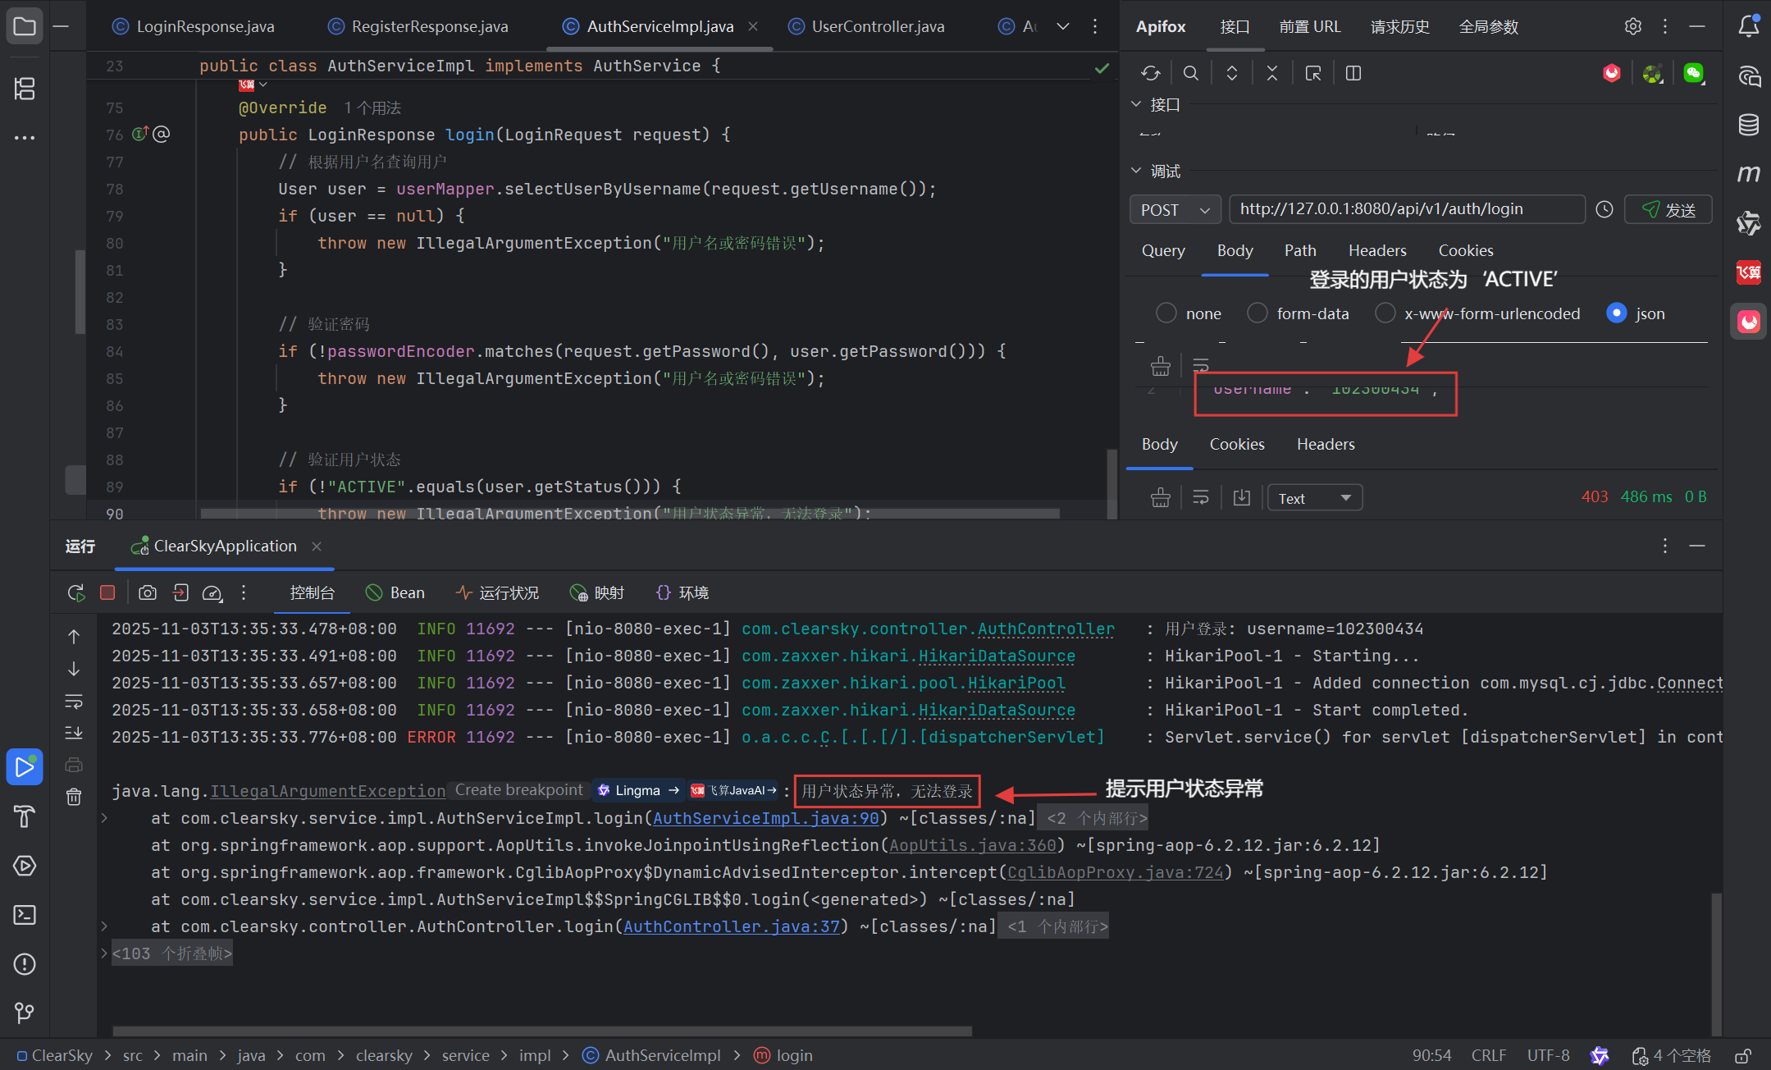
Task: Click Lingma explain button
Action: [639, 790]
